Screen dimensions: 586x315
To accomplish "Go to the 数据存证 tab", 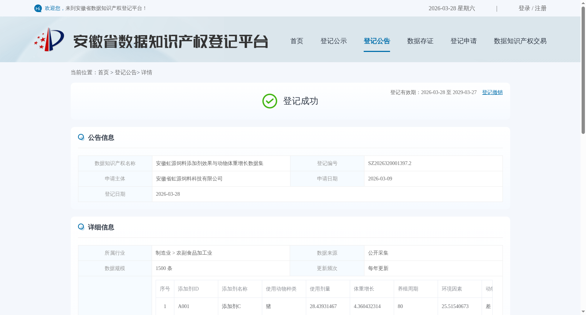I will [x=420, y=41].
